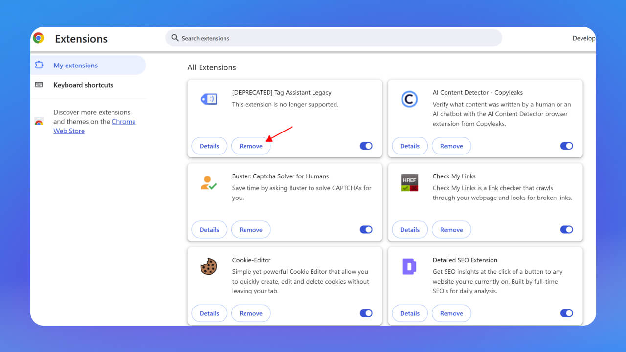
Task: Click the Check My Links HREF icon
Action: (x=409, y=183)
